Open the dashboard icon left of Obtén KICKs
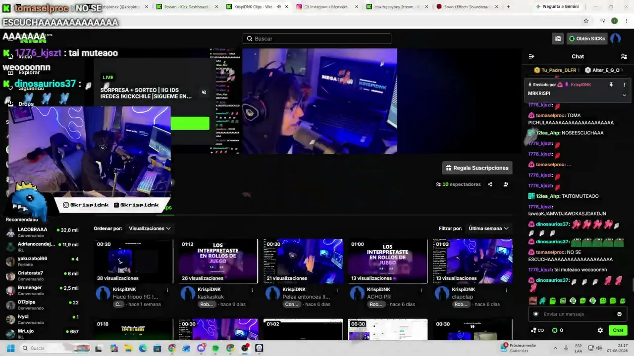The image size is (634, 356). (x=558, y=39)
